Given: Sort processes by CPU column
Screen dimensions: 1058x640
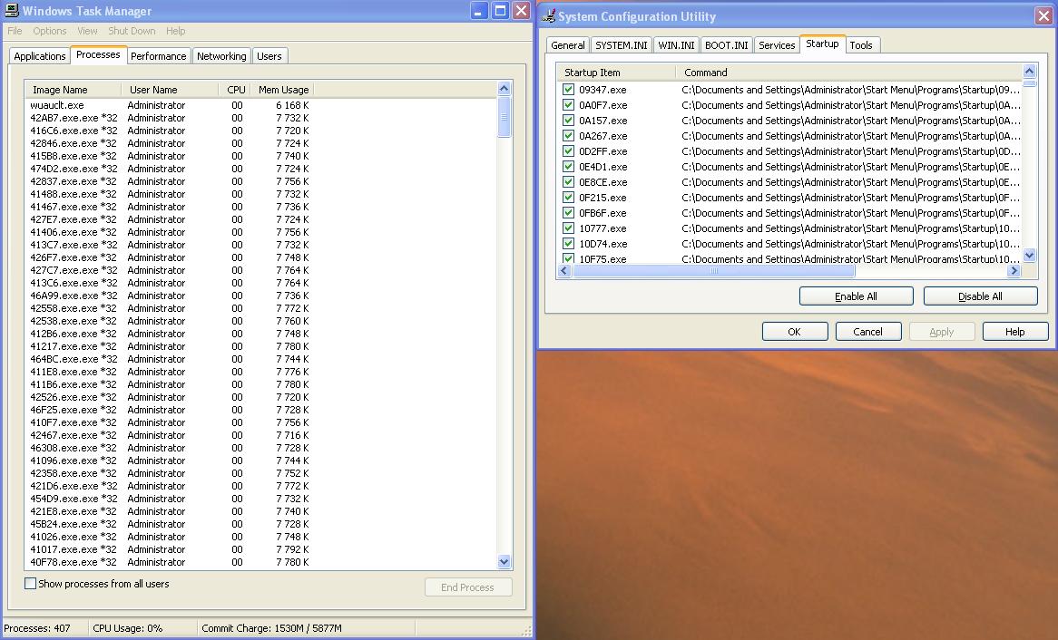Looking at the screenshot, I should coord(235,90).
